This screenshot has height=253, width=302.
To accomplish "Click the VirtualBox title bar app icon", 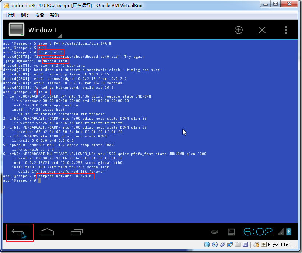I will (6, 6).
